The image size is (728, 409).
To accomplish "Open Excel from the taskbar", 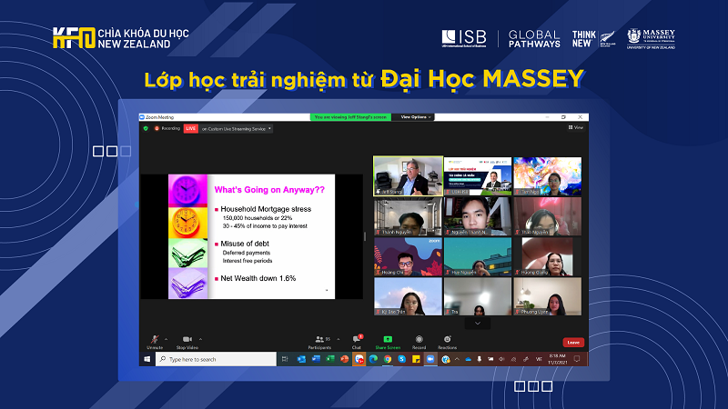I will 330,359.
